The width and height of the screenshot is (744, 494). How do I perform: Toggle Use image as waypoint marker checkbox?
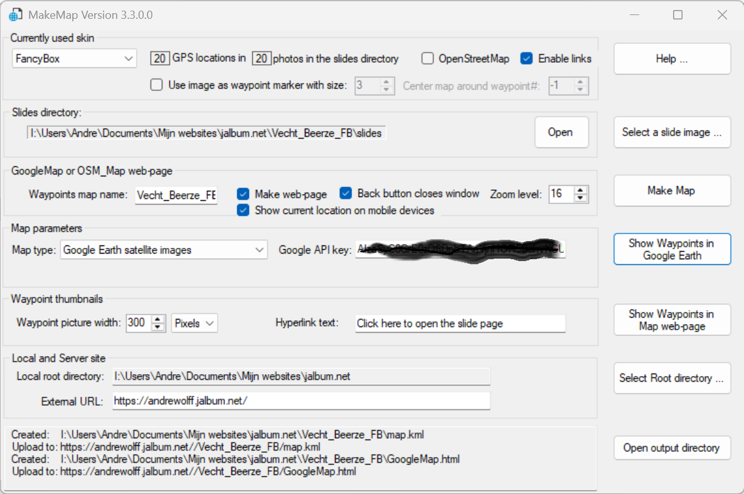tap(157, 85)
